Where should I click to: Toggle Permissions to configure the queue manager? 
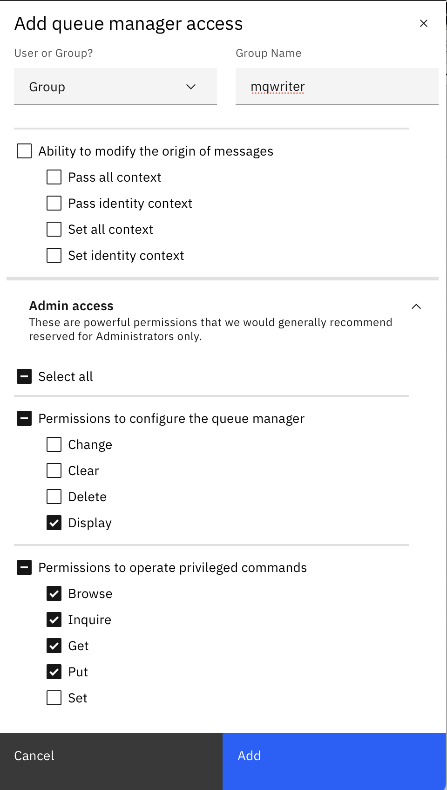[24, 418]
